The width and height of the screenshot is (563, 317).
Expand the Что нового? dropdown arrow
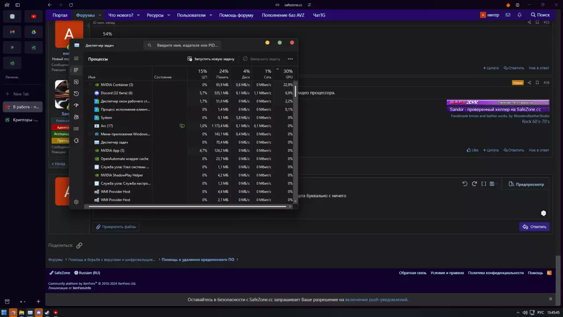pos(138,15)
